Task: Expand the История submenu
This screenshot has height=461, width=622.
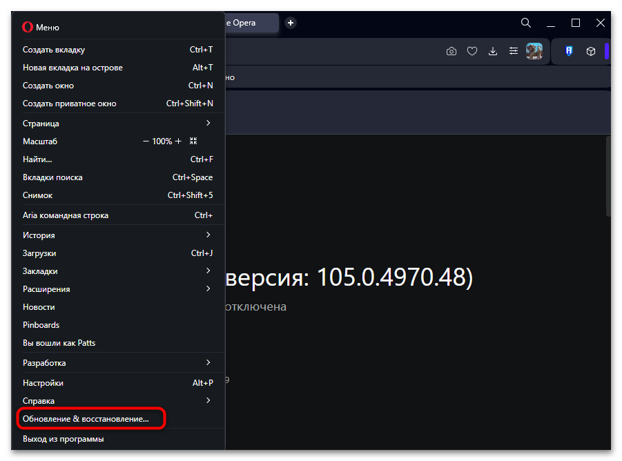Action: pyautogui.click(x=118, y=235)
